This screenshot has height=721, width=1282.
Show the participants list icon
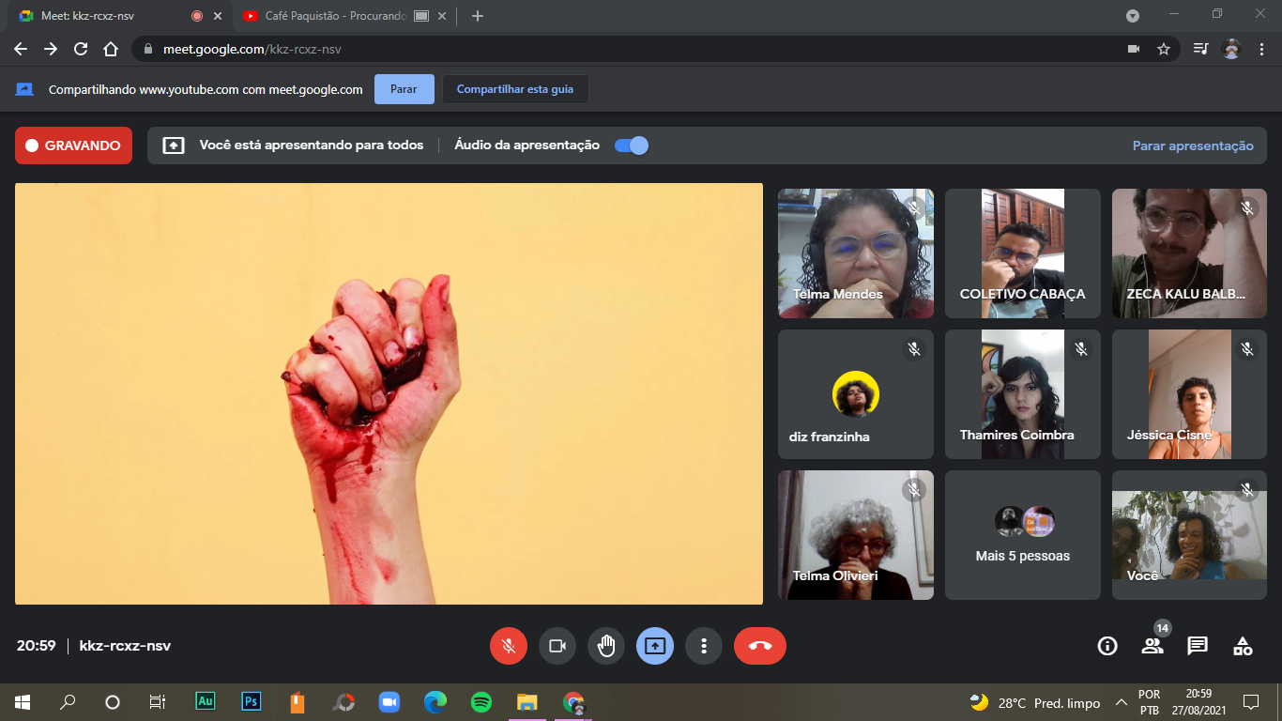(1152, 646)
